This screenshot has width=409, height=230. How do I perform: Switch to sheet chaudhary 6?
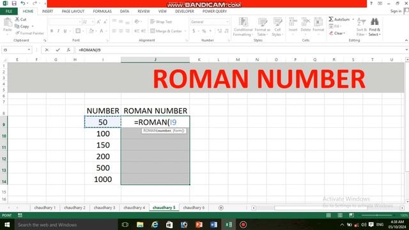tap(194, 208)
